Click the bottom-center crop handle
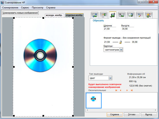The height and width of the screenshot is (119, 159). [x=43, y=116]
